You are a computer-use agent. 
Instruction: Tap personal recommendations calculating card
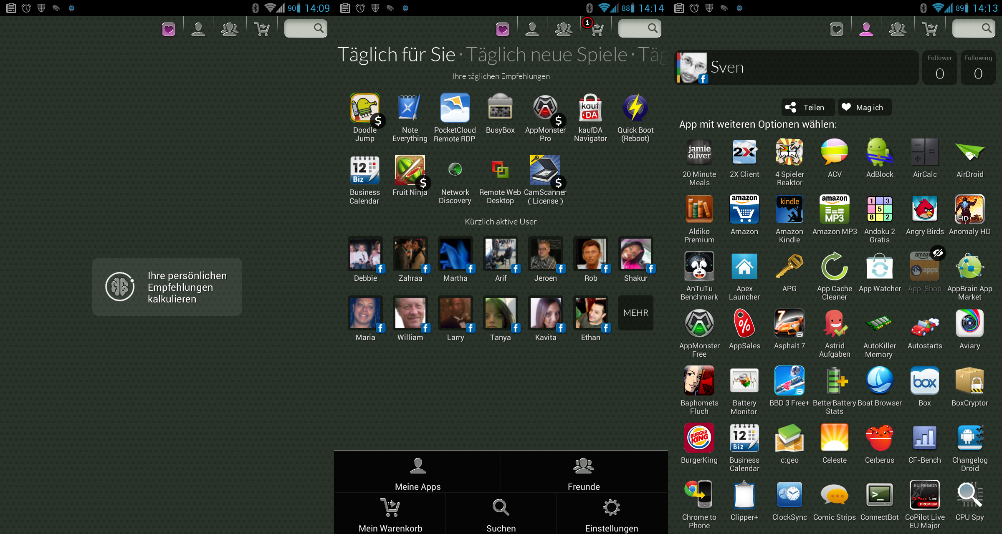click(167, 287)
